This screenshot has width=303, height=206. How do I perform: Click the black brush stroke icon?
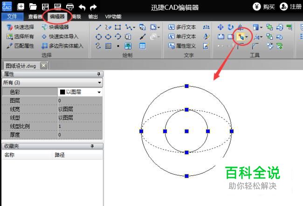[143, 37]
